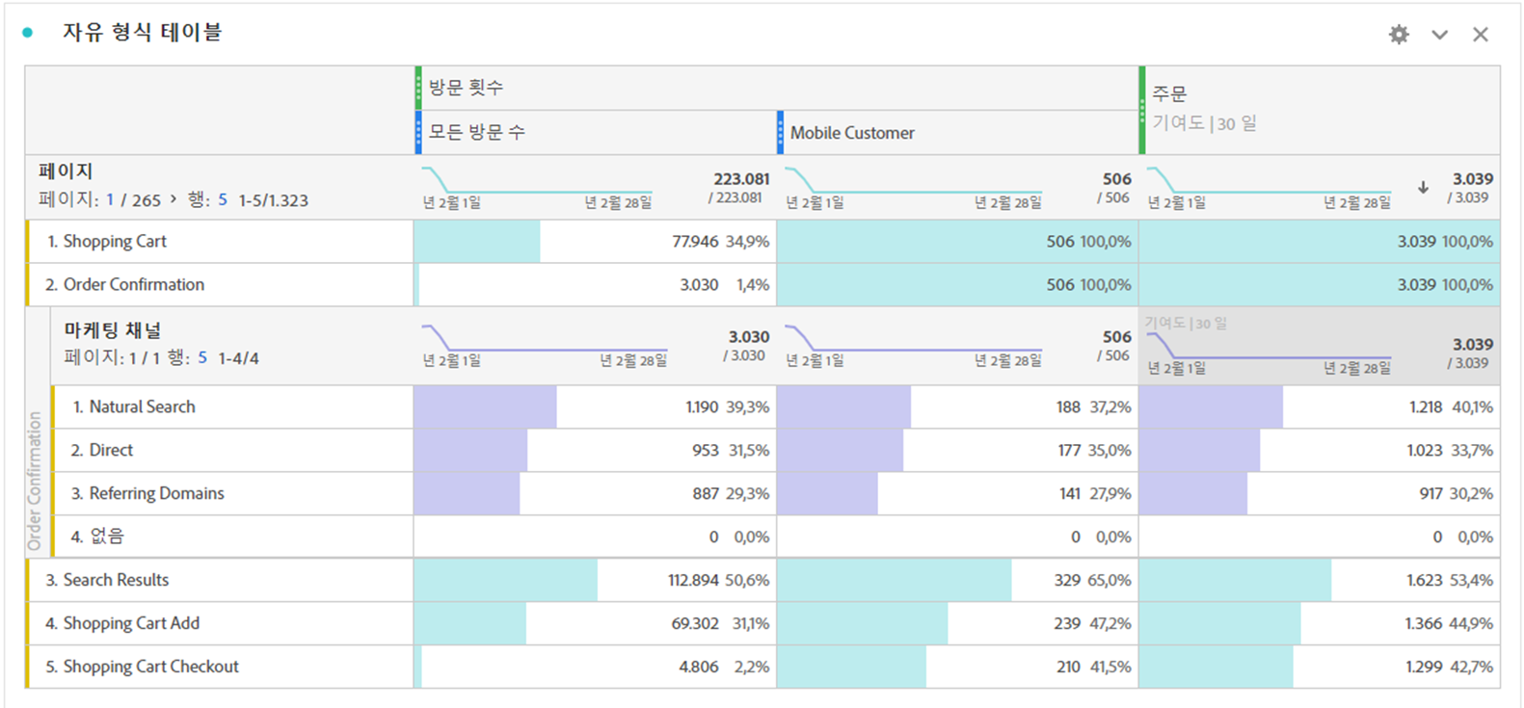Close the freeform table panel

tap(1481, 35)
